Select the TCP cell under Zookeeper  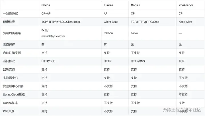(x=181, y=61)
